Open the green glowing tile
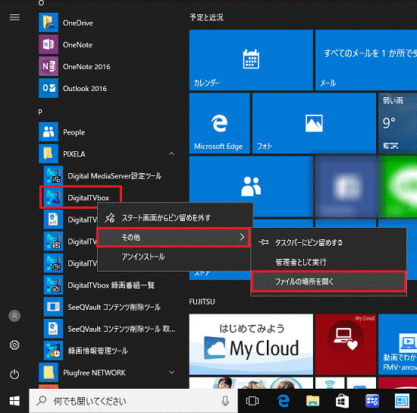 point(397,186)
